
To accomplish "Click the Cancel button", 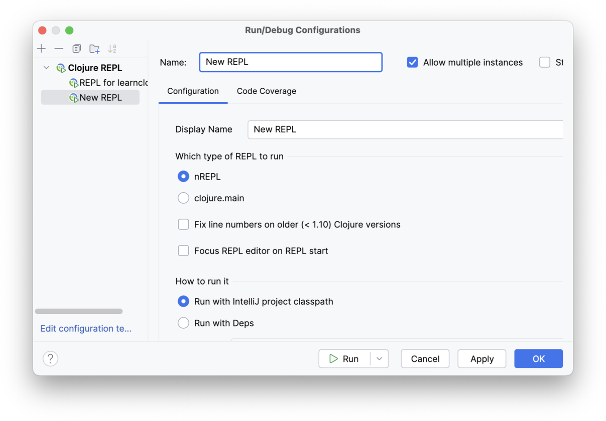I will pos(425,359).
